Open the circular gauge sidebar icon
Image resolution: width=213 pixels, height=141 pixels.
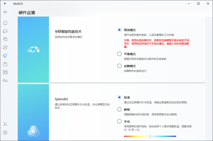pyautogui.click(x=5, y=47)
